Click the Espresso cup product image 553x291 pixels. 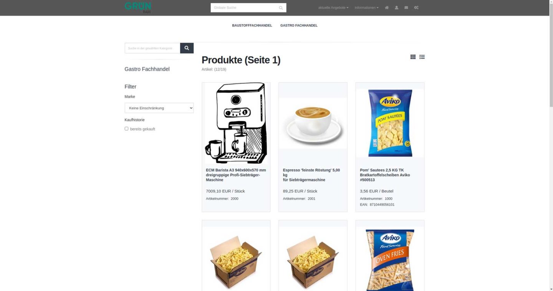313,123
